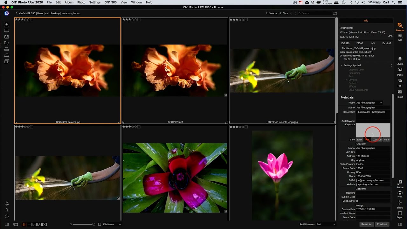Set metadata Show option to None
This screenshot has height=229, width=407.
pyautogui.click(x=386, y=140)
